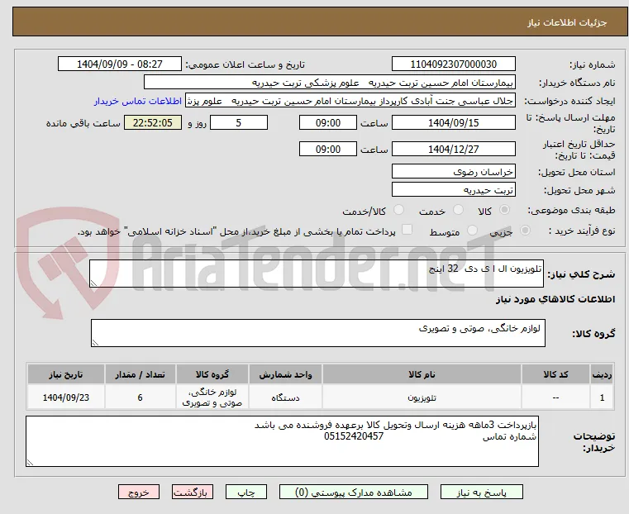Select the کالا/خدمت radio button
This screenshot has height=514, width=629.
click(398, 210)
